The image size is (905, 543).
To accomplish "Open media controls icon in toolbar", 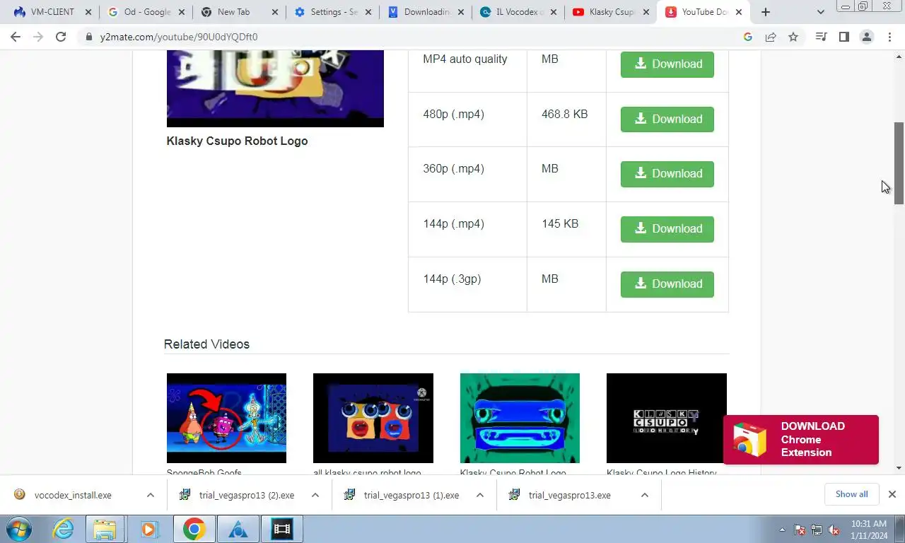I will pos(821,37).
